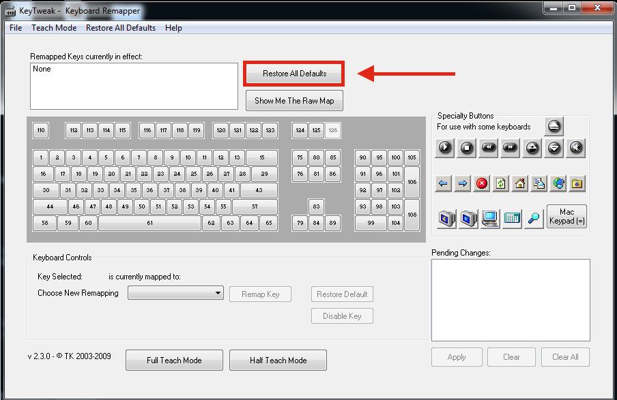Screen dimensions: 617x400
Task: Select key 15 on the keyboard layout
Action: (x=262, y=157)
